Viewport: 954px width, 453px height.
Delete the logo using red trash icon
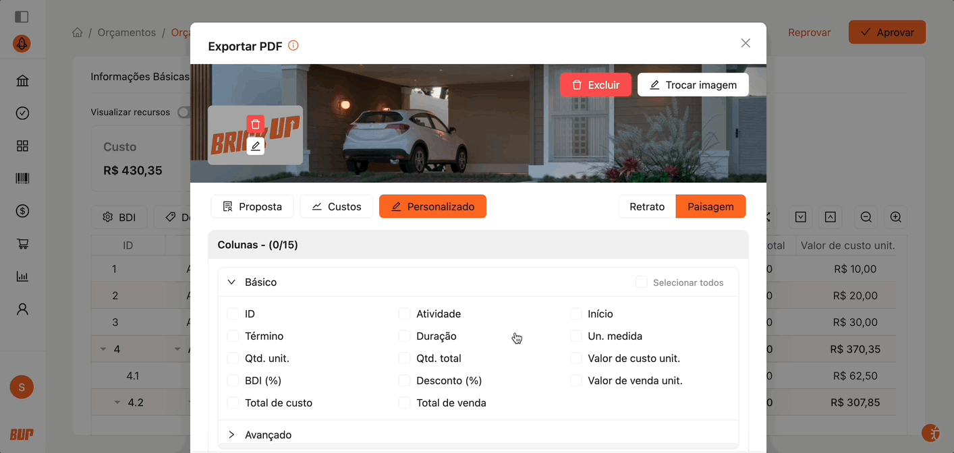(x=255, y=124)
